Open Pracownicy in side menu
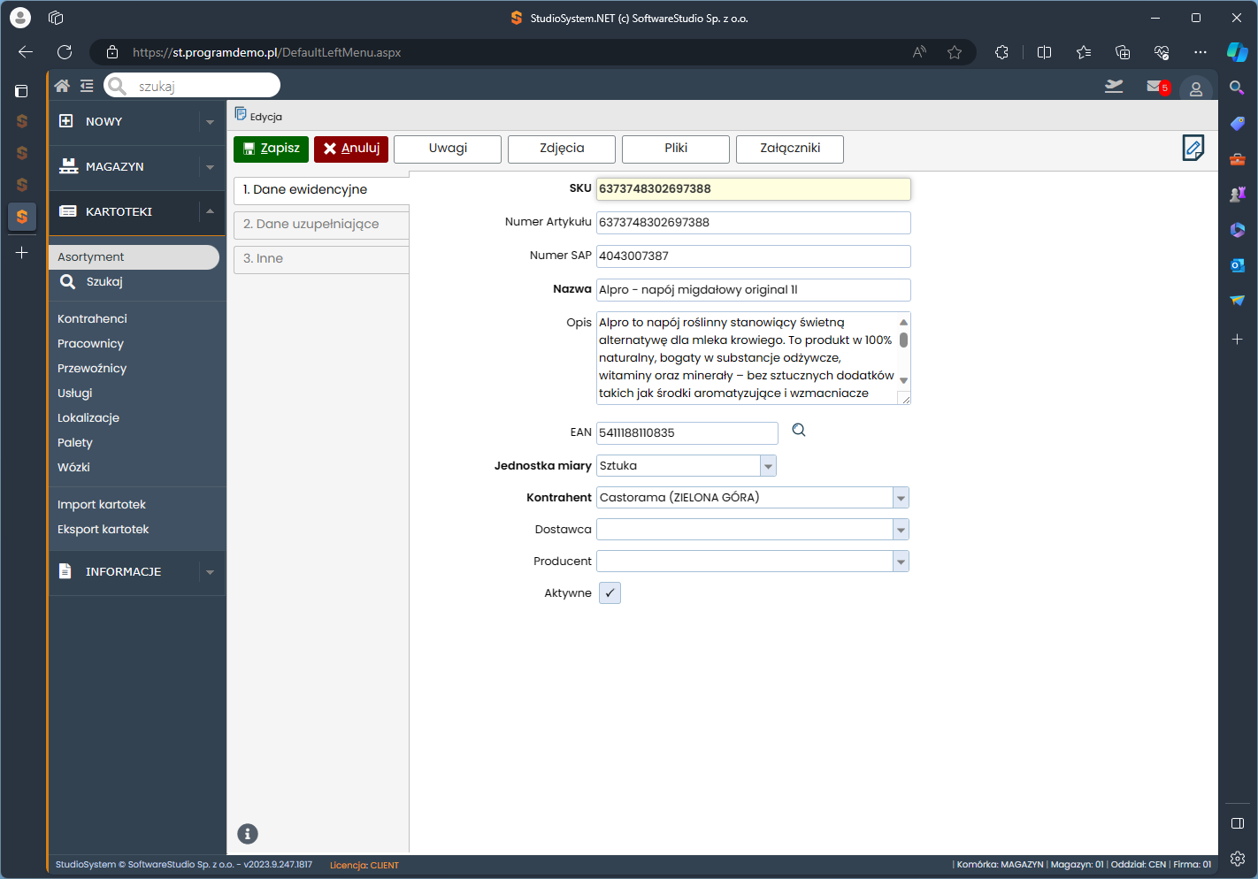This screenshot has width=1258, height=879. tap(90, 344)
